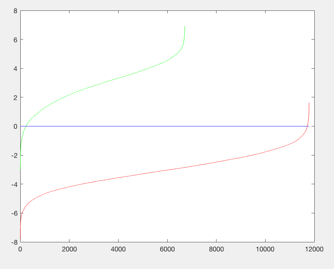Select the y-axis tick label 6

15,40
